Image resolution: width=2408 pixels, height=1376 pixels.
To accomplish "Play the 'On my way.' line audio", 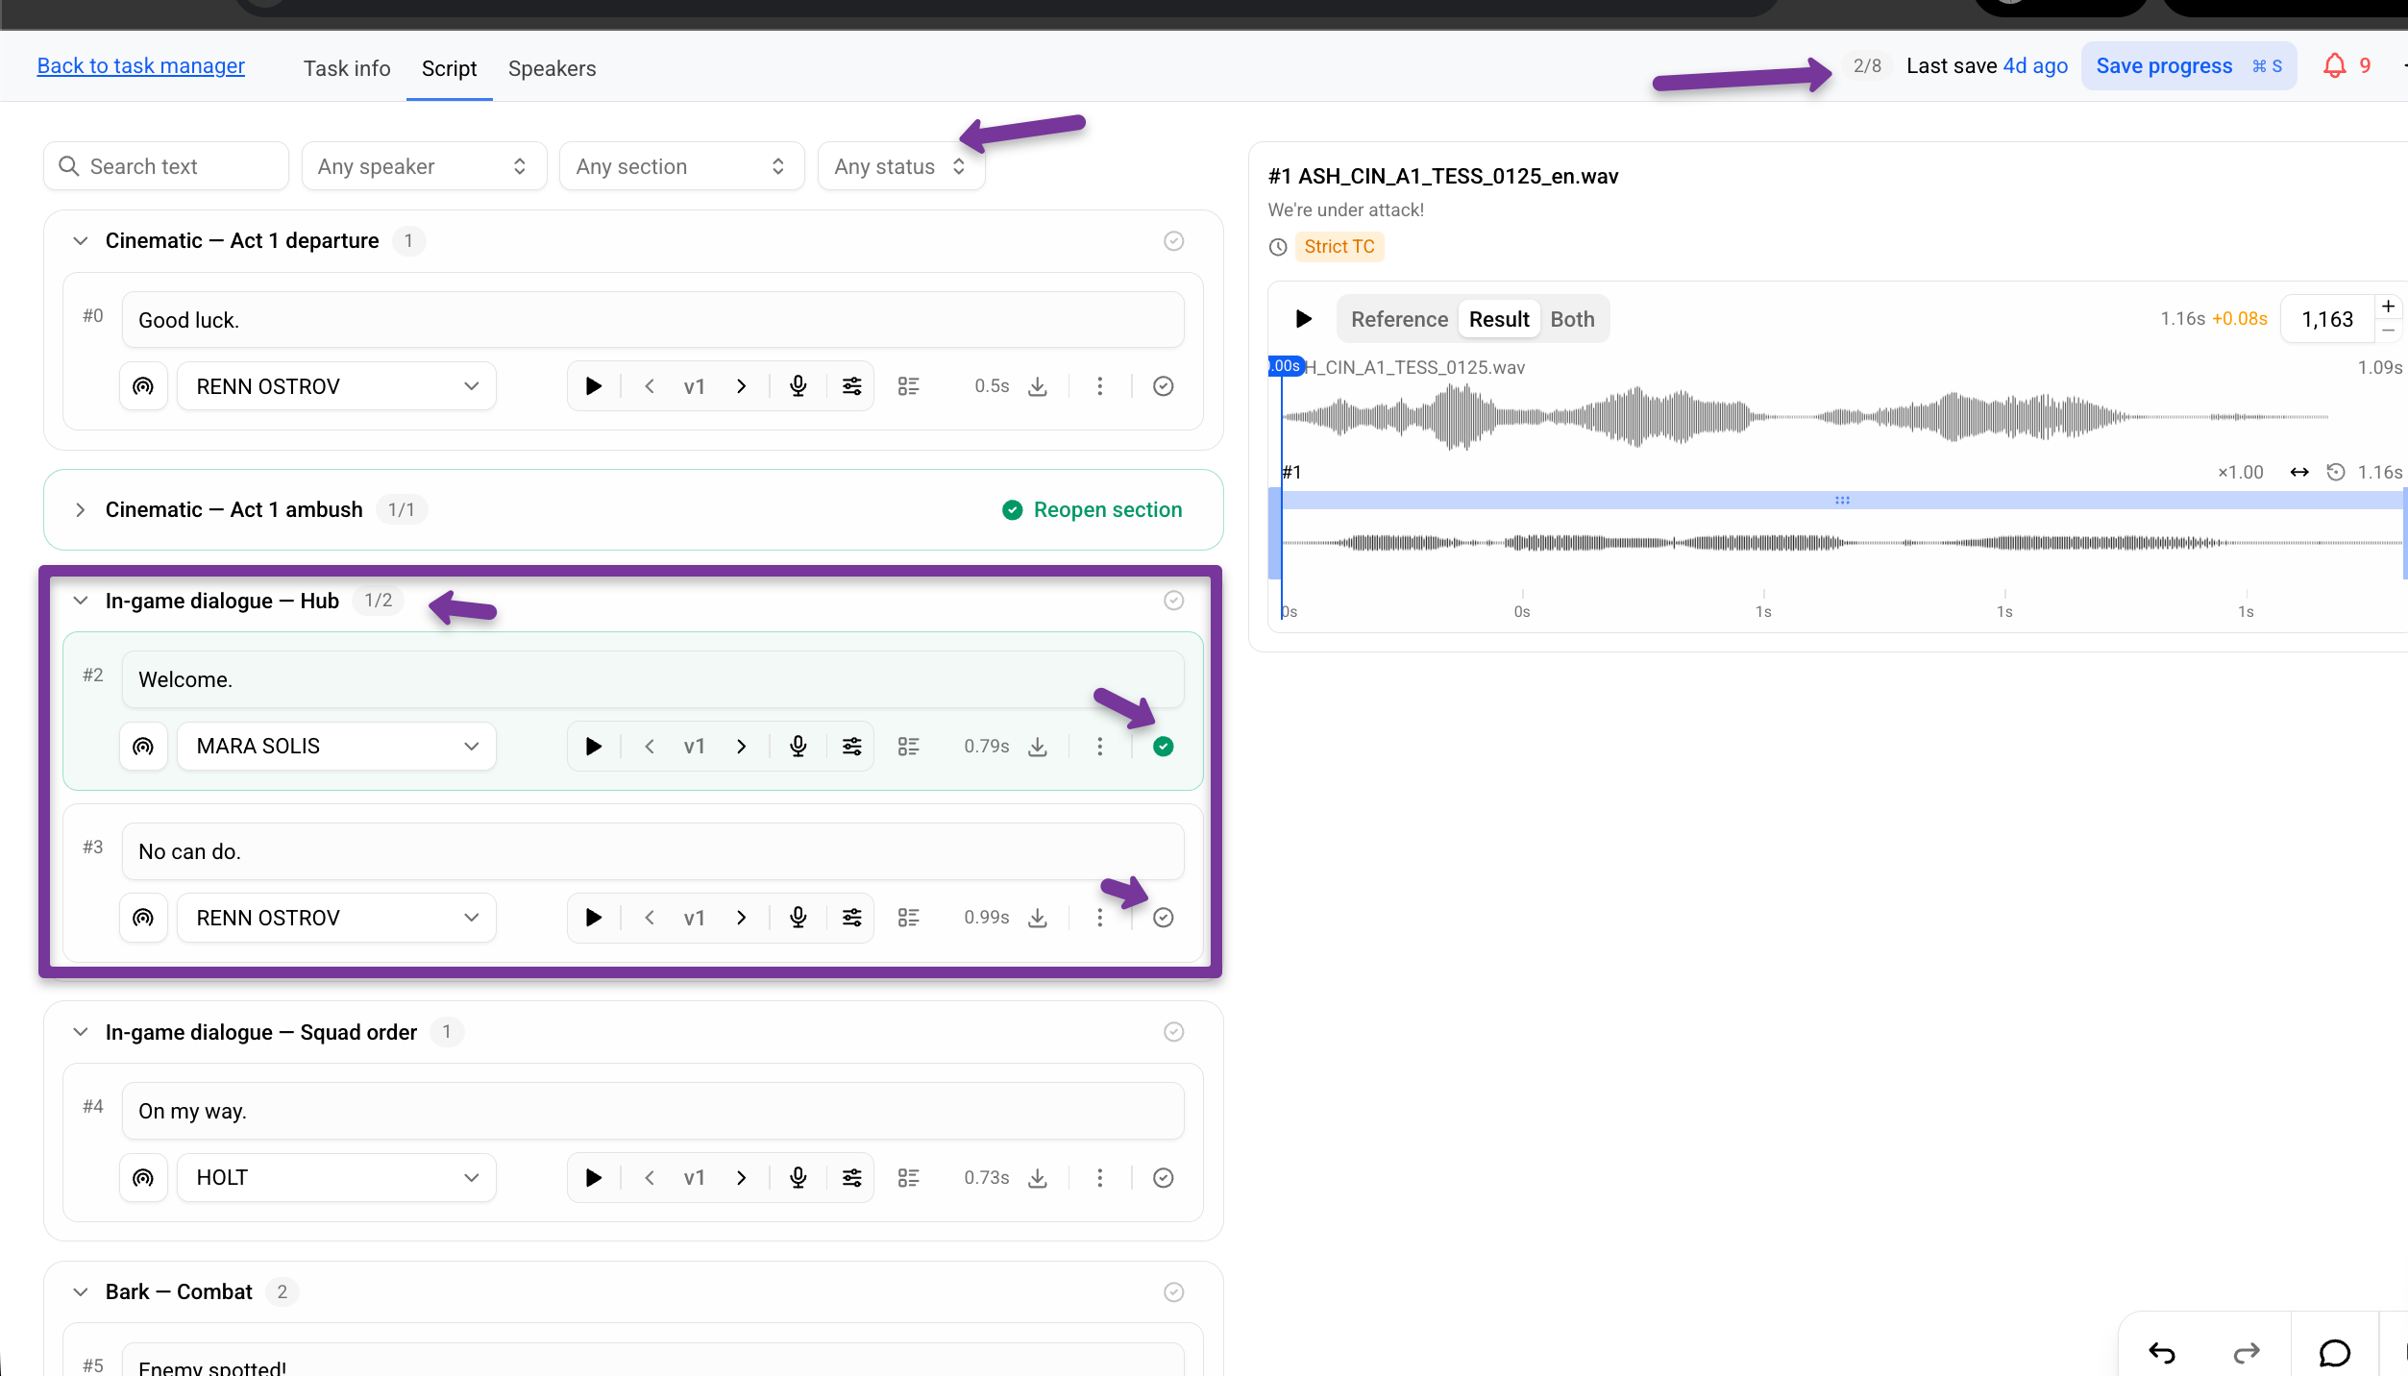I will (x=594, y=1178).
